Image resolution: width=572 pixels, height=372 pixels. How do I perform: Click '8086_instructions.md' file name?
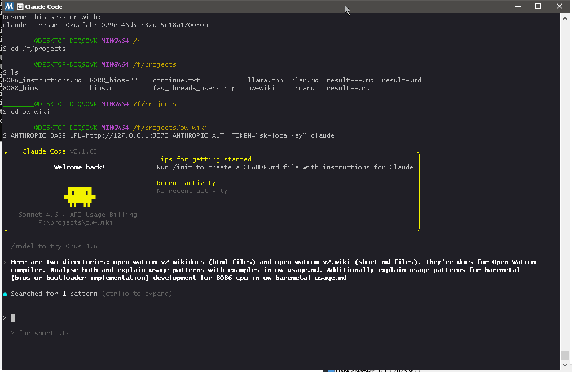pyautogui.click(x=42, y=80)
